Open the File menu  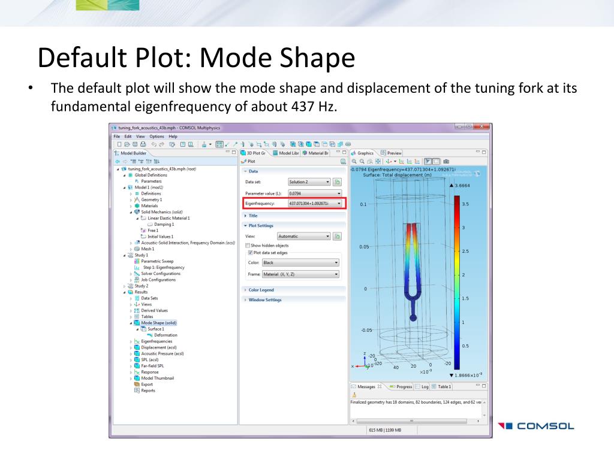tap(117, 137)
